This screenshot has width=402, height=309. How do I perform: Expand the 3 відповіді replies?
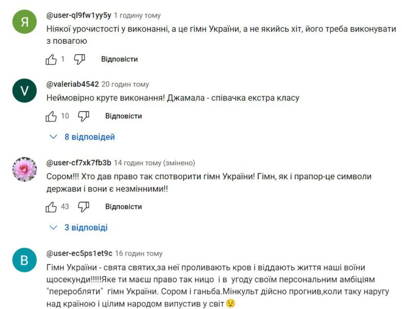79,228
